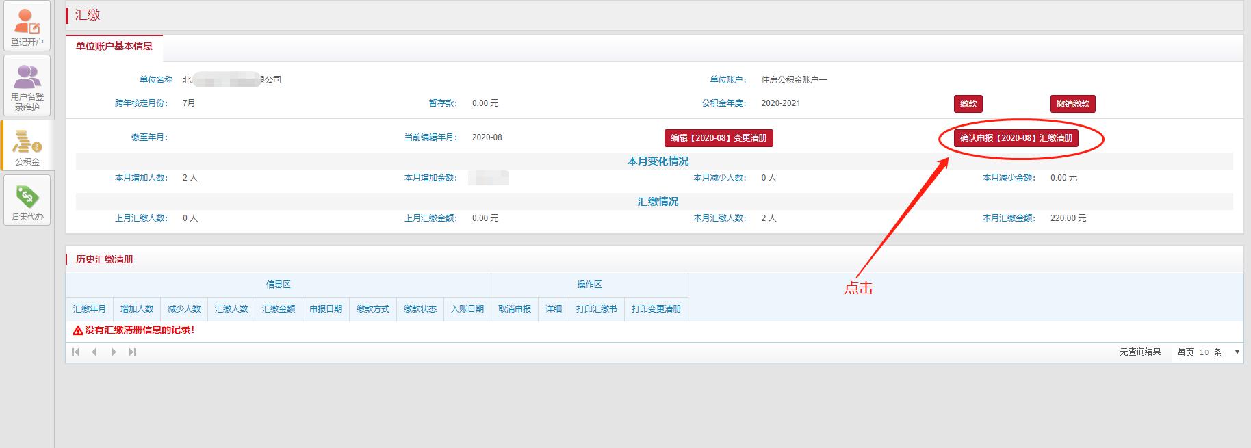The height and width of the screenshot is (448, 1251).
Task: Click the 汇缴人数 column header
Action: [x=231, y=309]
